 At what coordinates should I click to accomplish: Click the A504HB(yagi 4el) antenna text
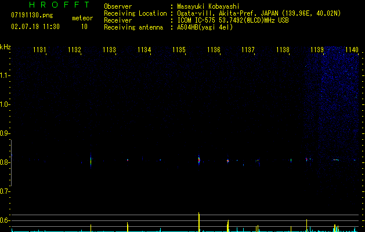click(205, 27)
